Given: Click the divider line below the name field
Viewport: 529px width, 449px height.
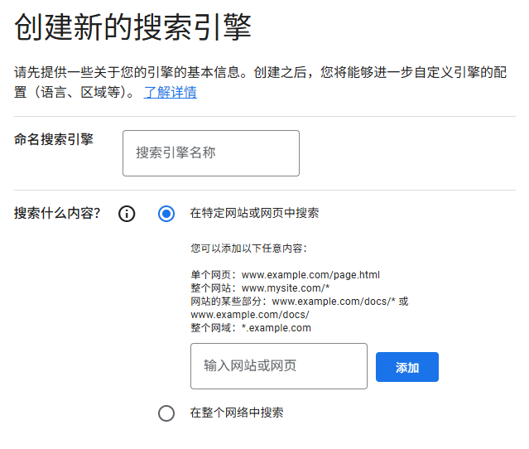Looking at the screenshot, I should point(265,190).
